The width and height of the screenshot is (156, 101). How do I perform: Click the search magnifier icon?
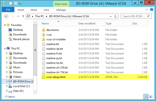click(148, 16)
